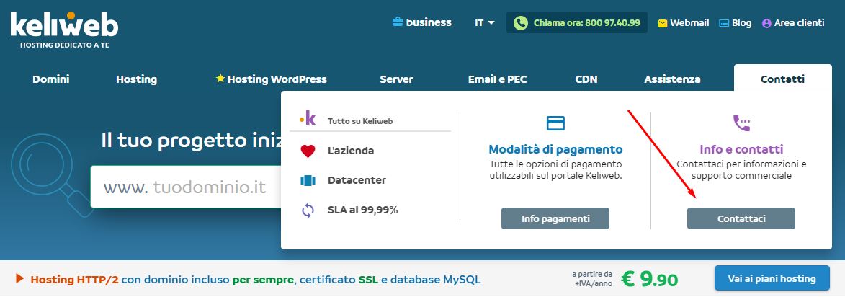Click the Datacenter server icon
Screen dimensions: 845x297
308,180
